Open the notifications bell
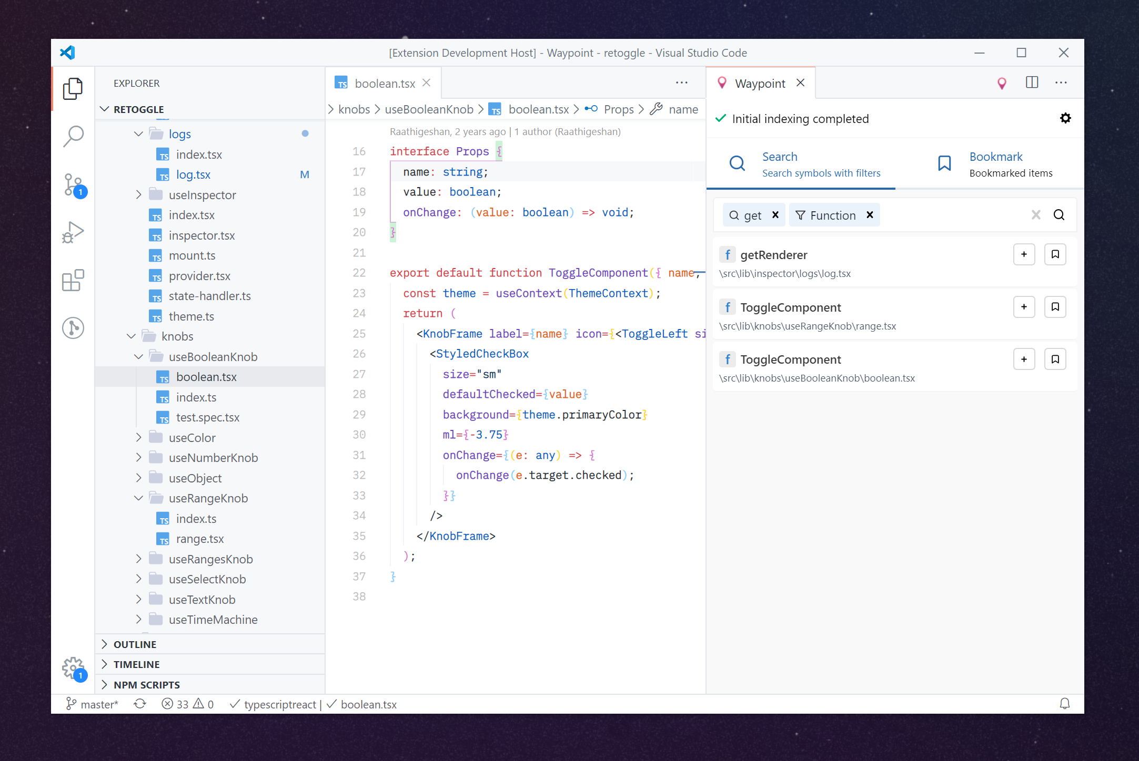 (1065, 704)
